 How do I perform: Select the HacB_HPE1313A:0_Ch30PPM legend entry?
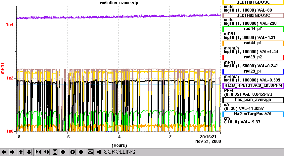253,85
